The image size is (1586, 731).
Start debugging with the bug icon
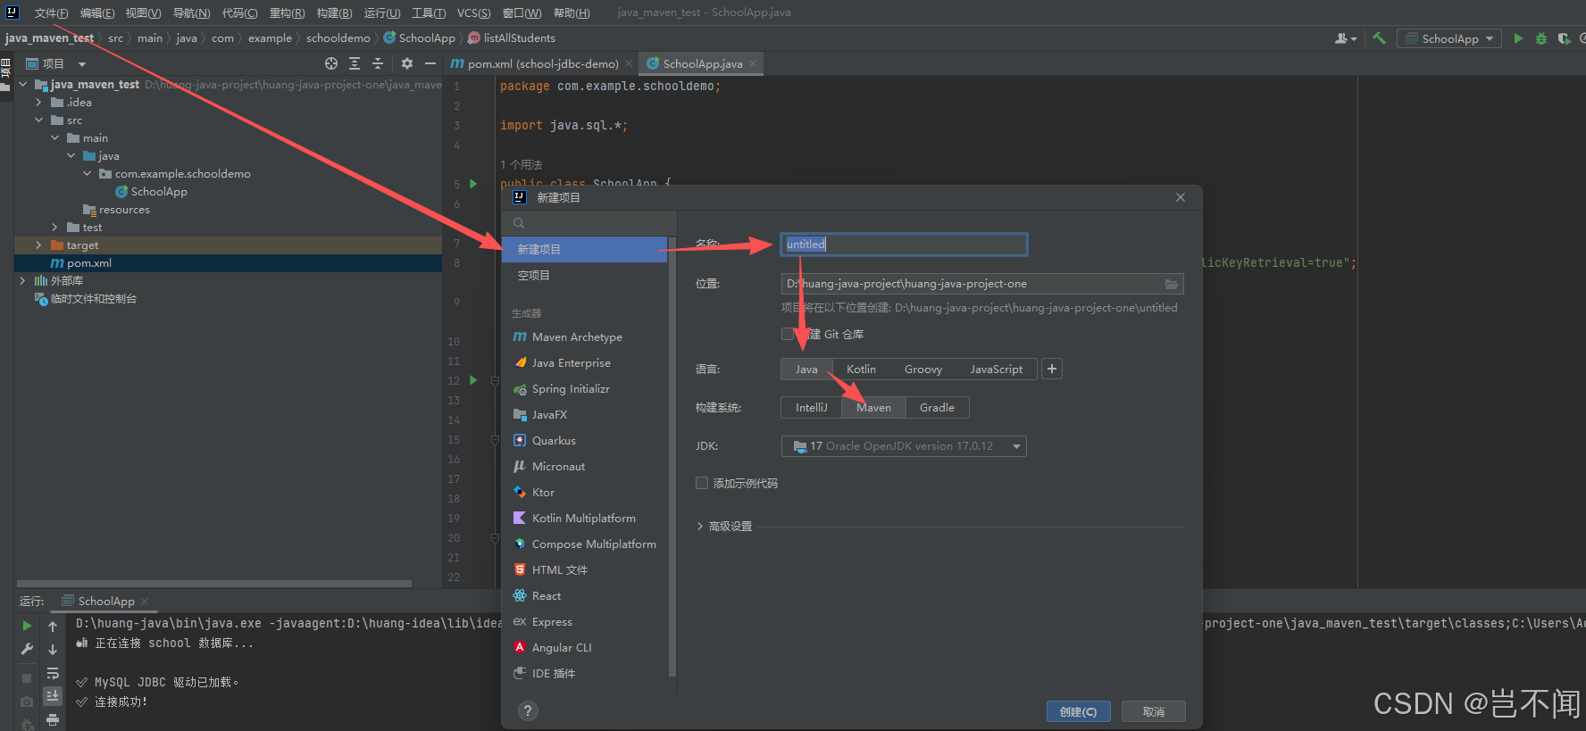pos(1540,38)
